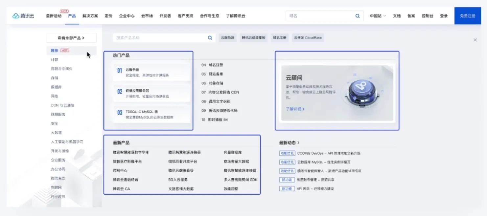Open the 备案 link in the header
The width and height of the screenshot is (487, 216).
[411, 16]
